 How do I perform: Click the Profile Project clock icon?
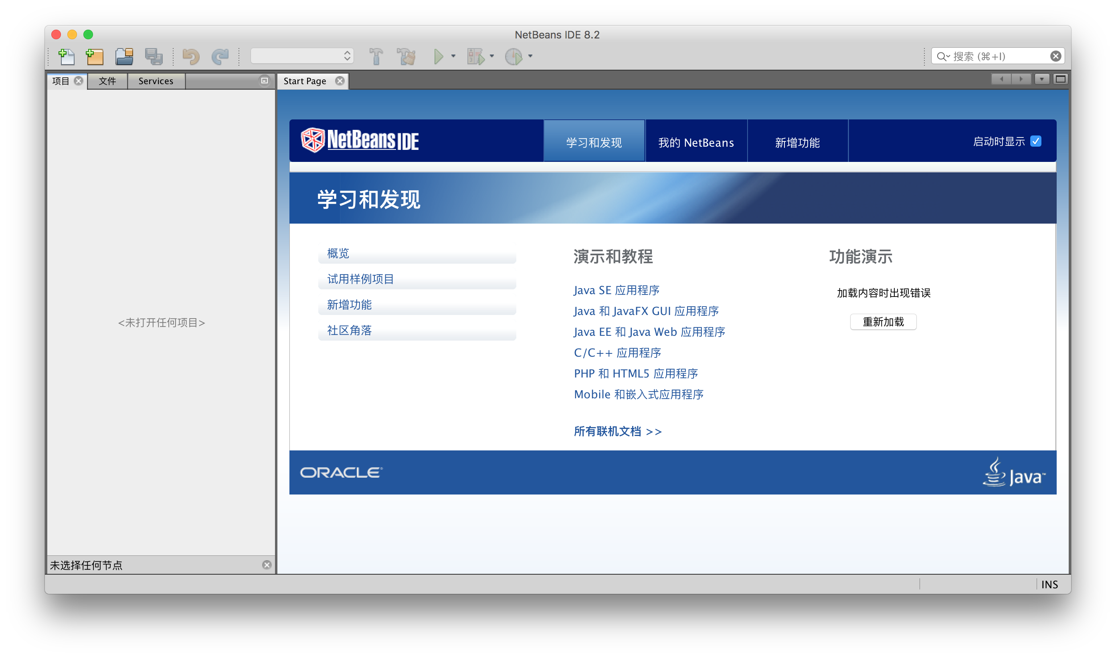point(514,57)
